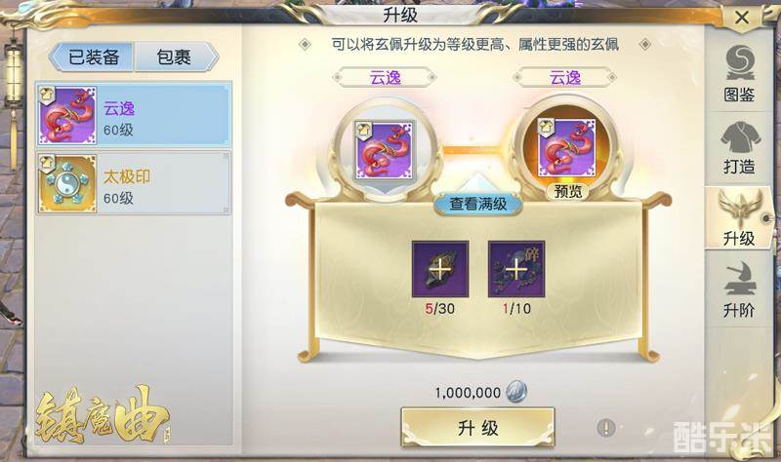Click the upgraded 云逸 preview in golden circle
781x462 pixels.
567,148
